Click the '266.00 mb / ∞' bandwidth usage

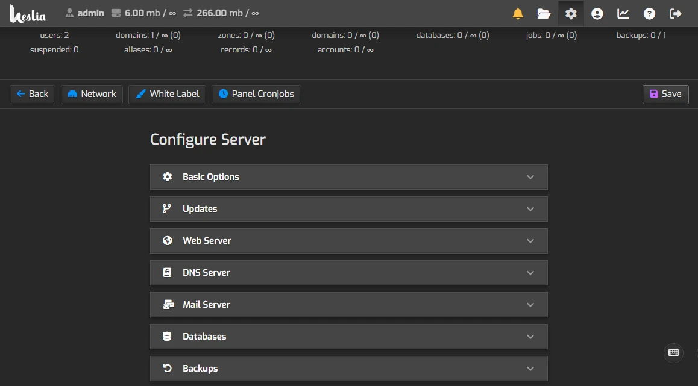(228, 13)
